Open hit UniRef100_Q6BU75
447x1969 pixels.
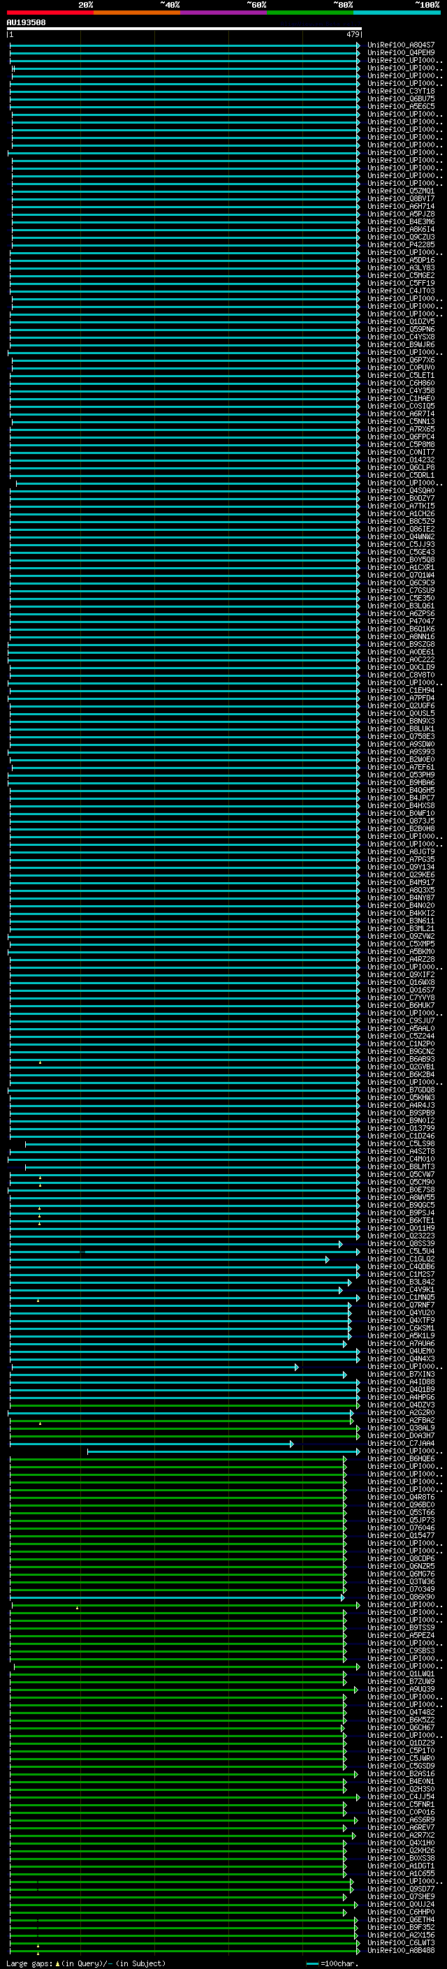coord(401,98)
